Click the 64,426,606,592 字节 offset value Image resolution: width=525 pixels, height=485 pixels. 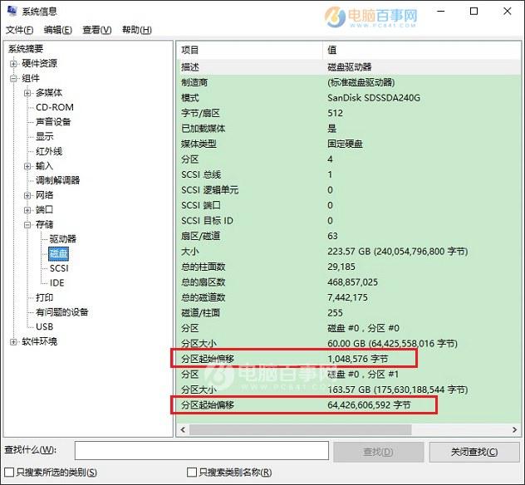369,405
